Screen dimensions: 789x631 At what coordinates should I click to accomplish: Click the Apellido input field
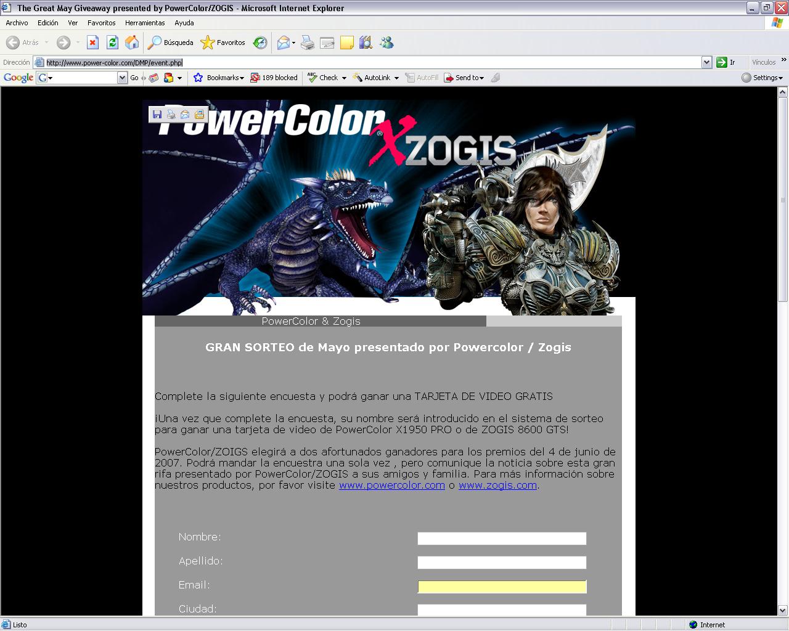click(502, 563)
